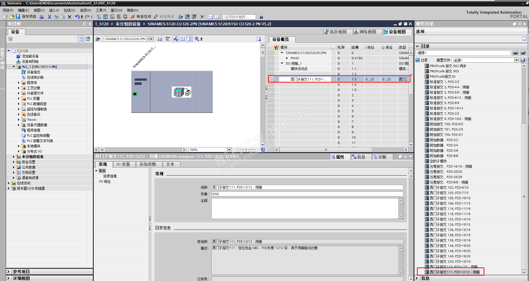Open the device selector dropdown
This screenshot has width=529, height=281.
coord(151,39)
